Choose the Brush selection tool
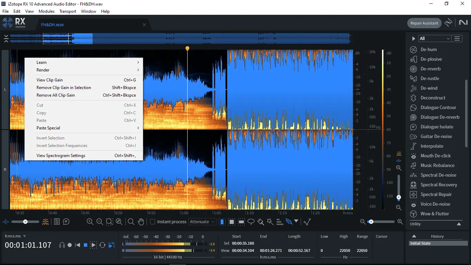This screenshot has width=471, height=265. (261, 222)
